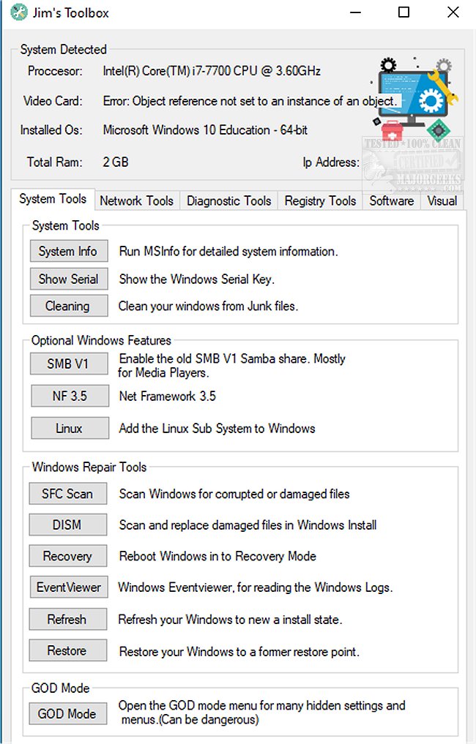The image size is (476, 744).
Task: Click 'Clean your windows from Junk files.' text
Action: (208, 306)
